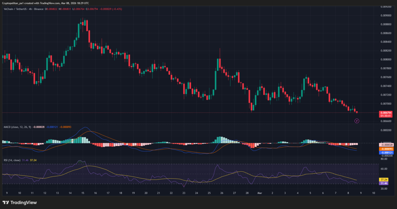
Task: Click the yellow 37.24 RSI average tag
Action: point(384,180)
